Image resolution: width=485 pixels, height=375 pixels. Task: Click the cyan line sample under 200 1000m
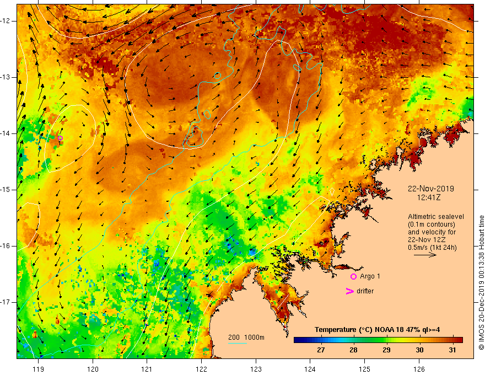point(238,343)
